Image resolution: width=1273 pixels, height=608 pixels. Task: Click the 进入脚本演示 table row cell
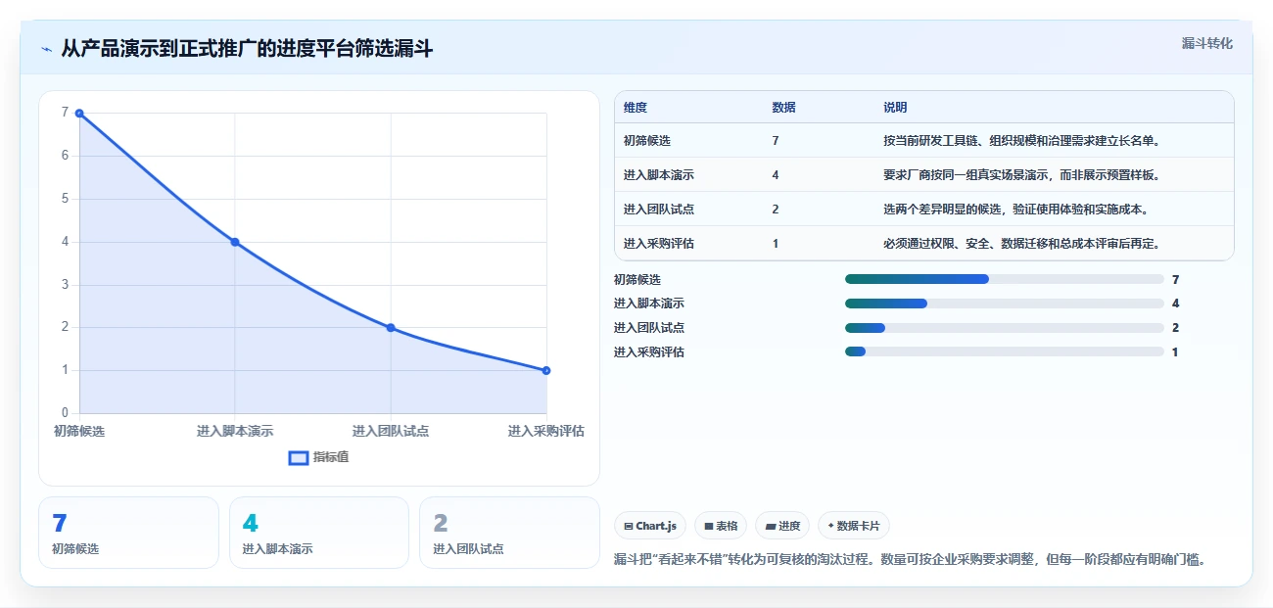tap(659, 175)
